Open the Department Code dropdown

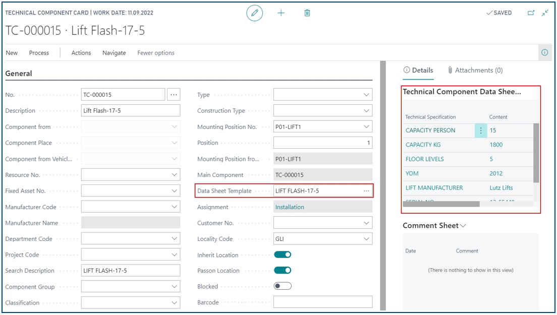click(x=174, y=238)
